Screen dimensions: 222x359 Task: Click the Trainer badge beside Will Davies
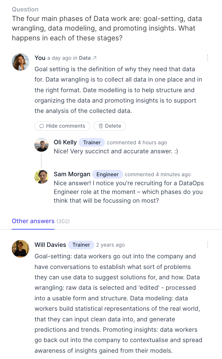(x=81, y=245)
